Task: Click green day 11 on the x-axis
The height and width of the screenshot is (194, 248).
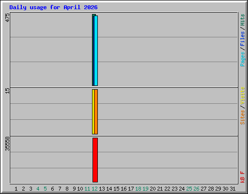Action: click(87, 189)
